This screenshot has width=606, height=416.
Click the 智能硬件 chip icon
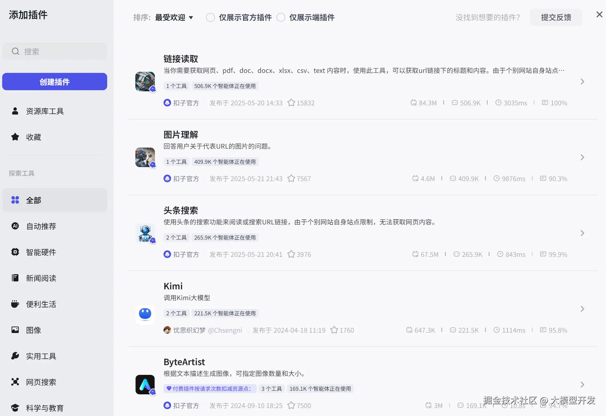(15, 252)
